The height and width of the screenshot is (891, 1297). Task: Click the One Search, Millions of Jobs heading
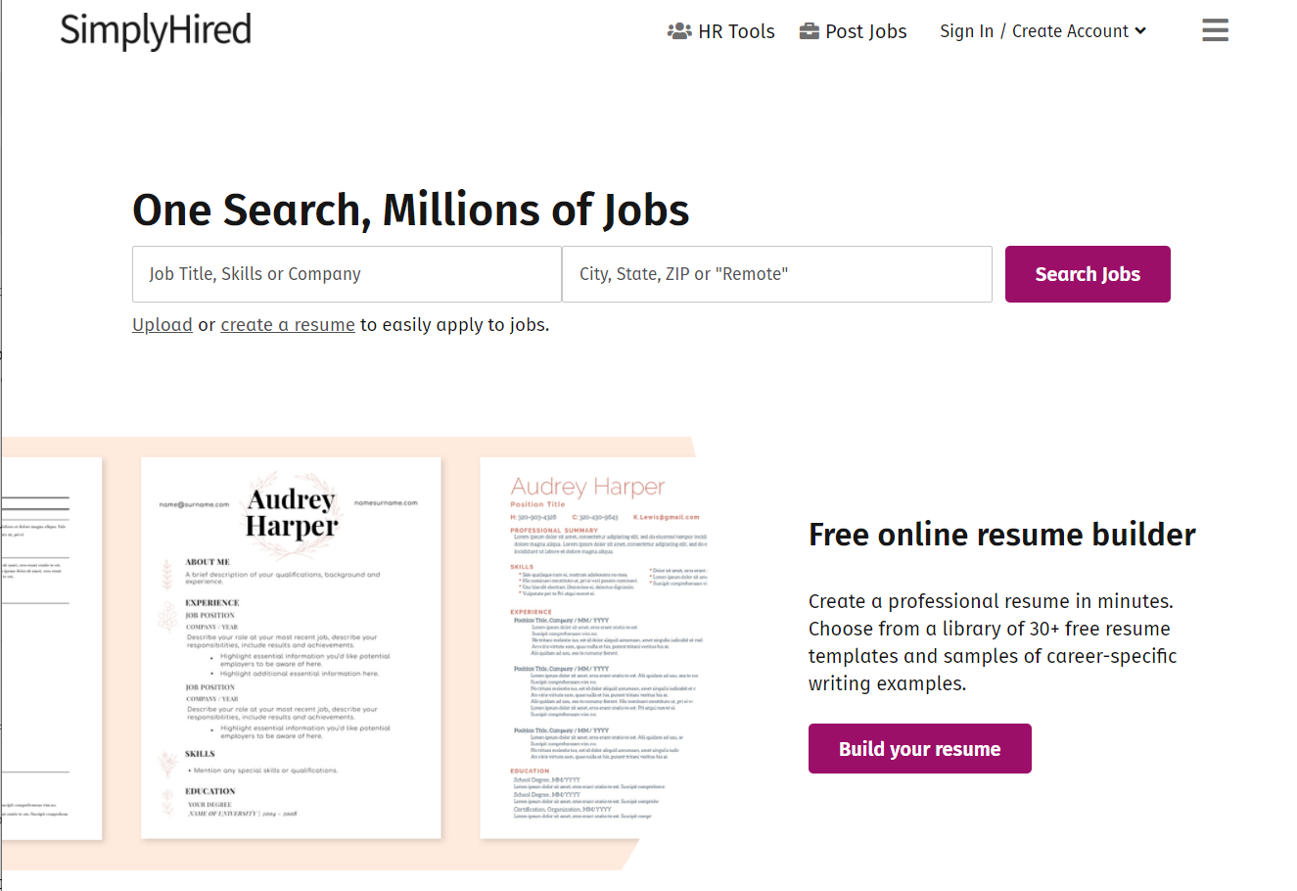click(x=411, y=210)
